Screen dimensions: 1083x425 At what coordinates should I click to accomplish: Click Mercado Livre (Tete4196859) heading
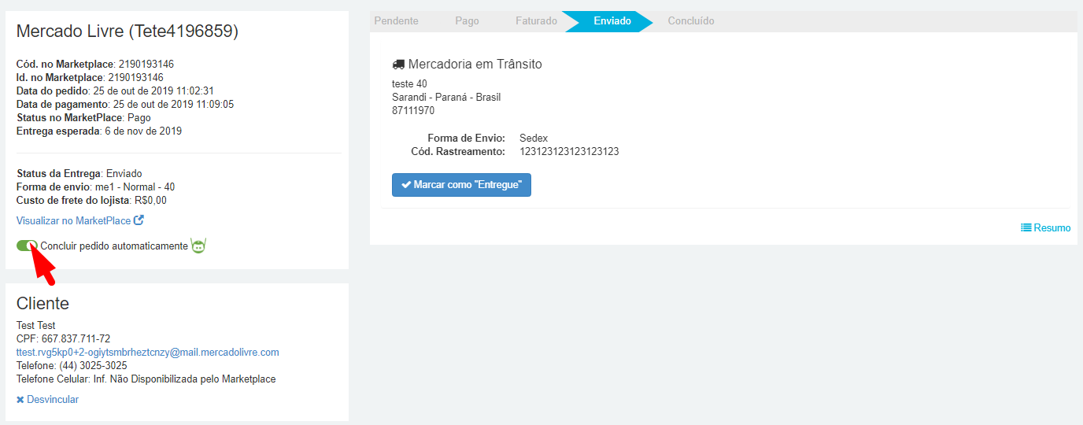(128, 31)
